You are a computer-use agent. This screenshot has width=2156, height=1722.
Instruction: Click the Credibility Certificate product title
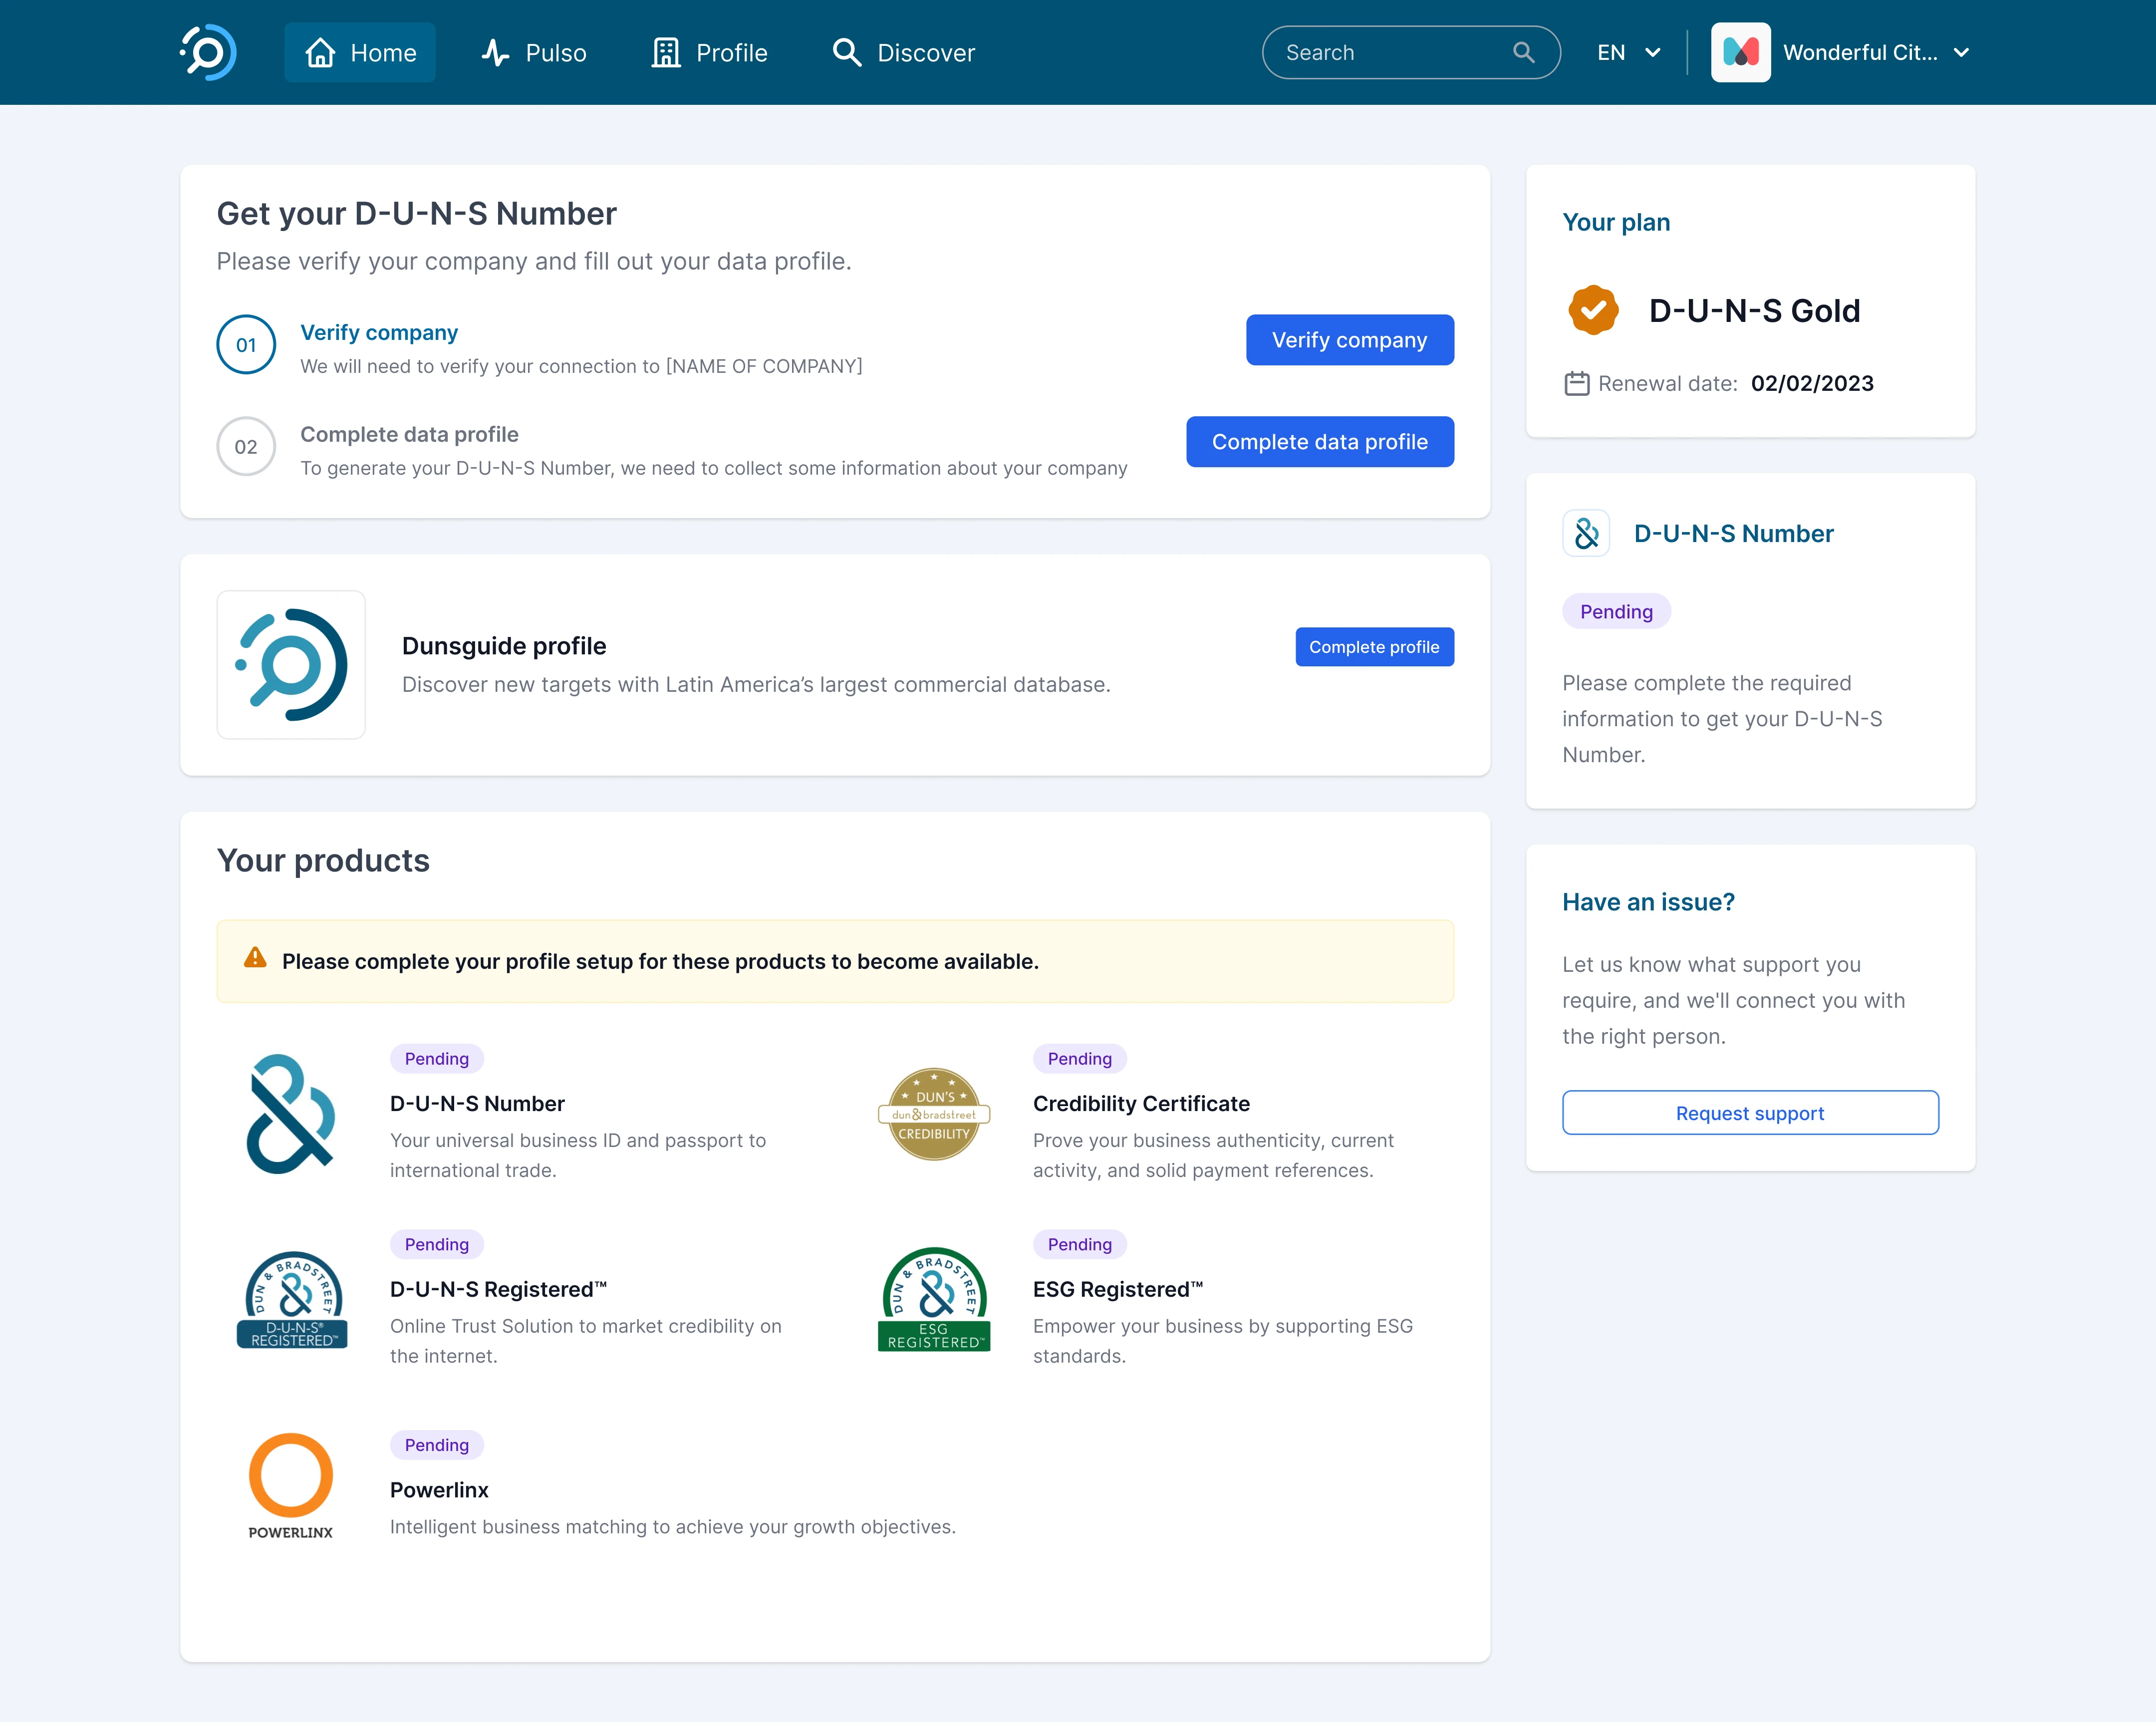[x=1141, y=1103]
